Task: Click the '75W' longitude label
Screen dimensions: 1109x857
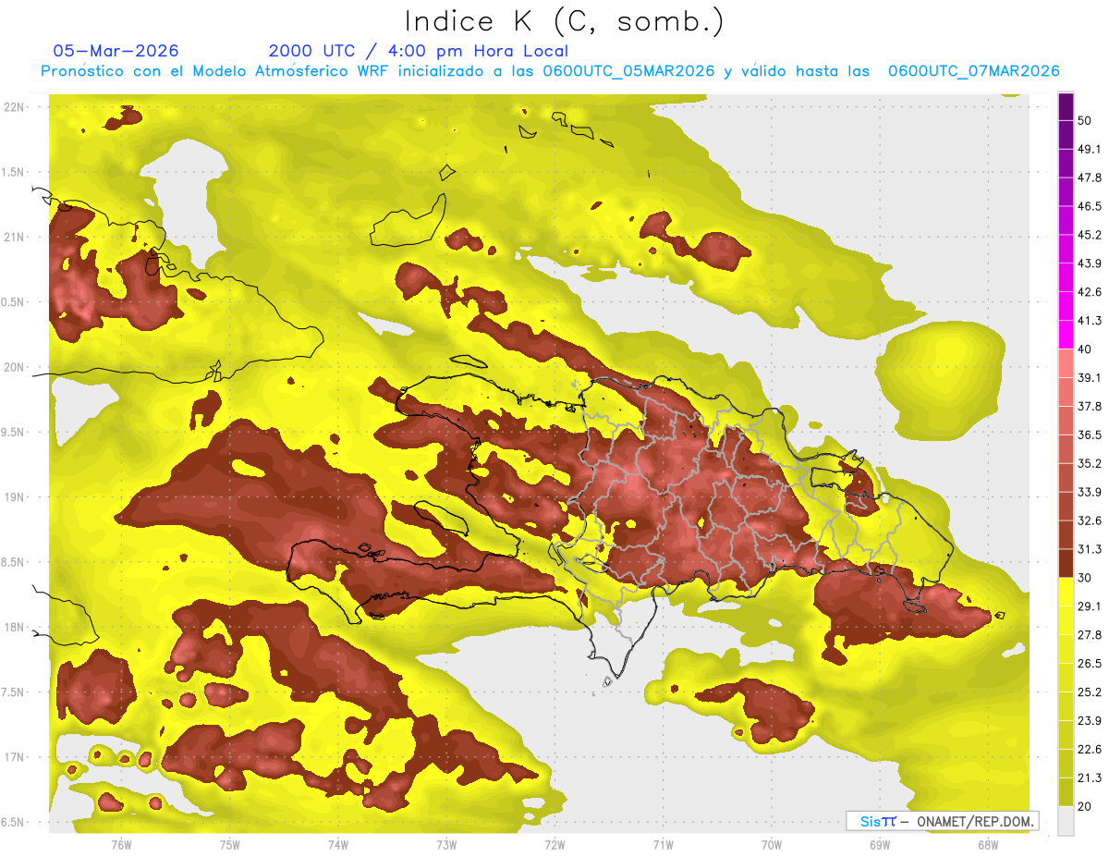Action: (230, 844)
